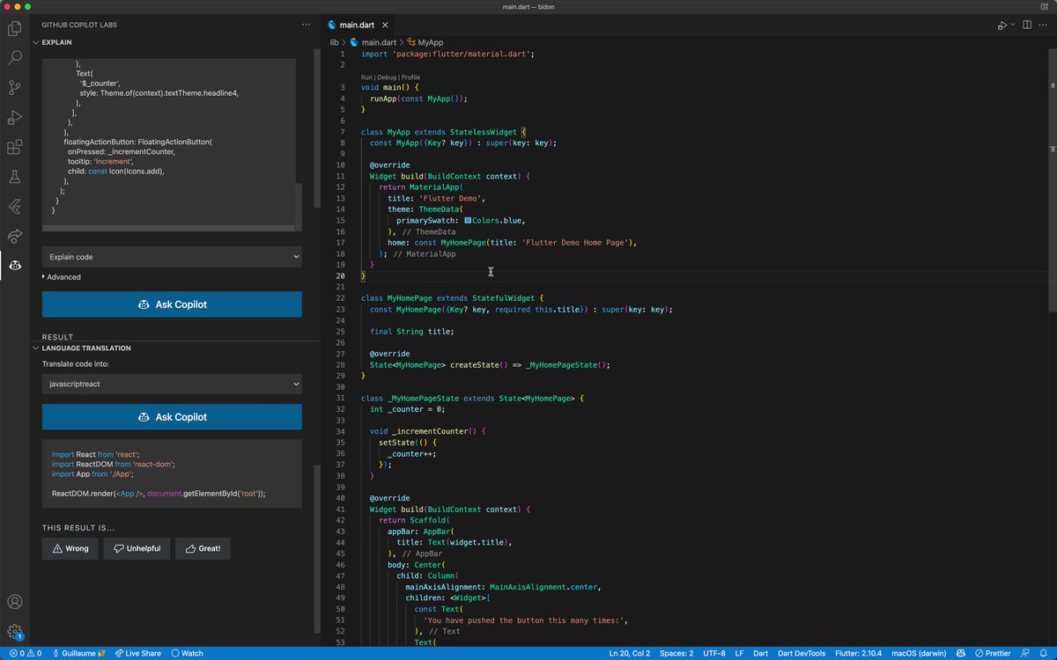
Task: Change the UTF-8 encoding
Action: tap(713, 653)
